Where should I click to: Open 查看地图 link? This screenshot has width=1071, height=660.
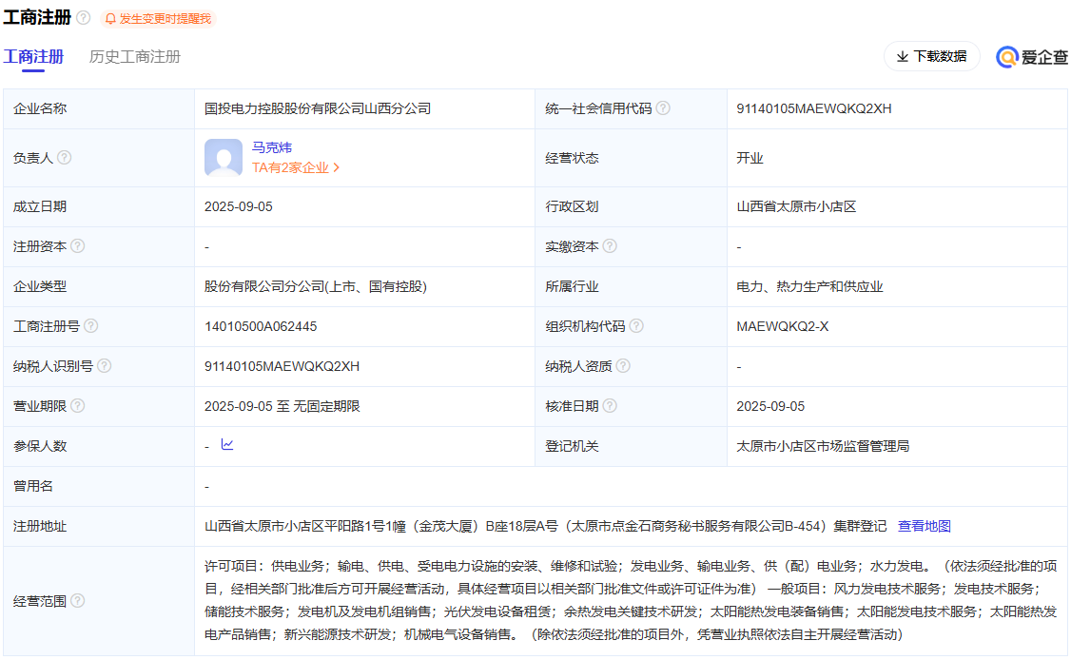pyautogui.click(x=925, y=526)
